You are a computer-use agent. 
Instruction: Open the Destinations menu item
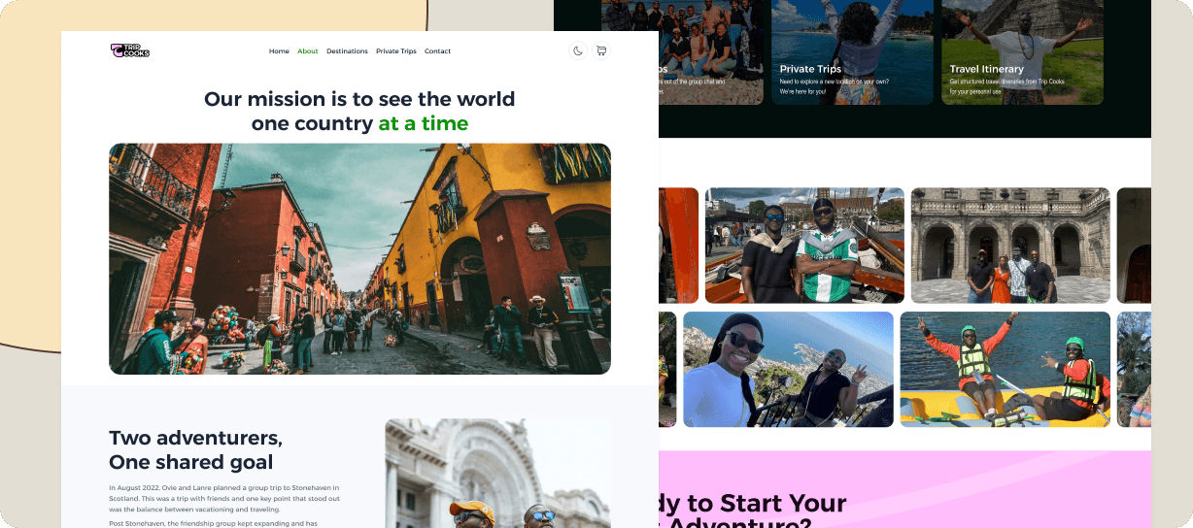point(347,51)
